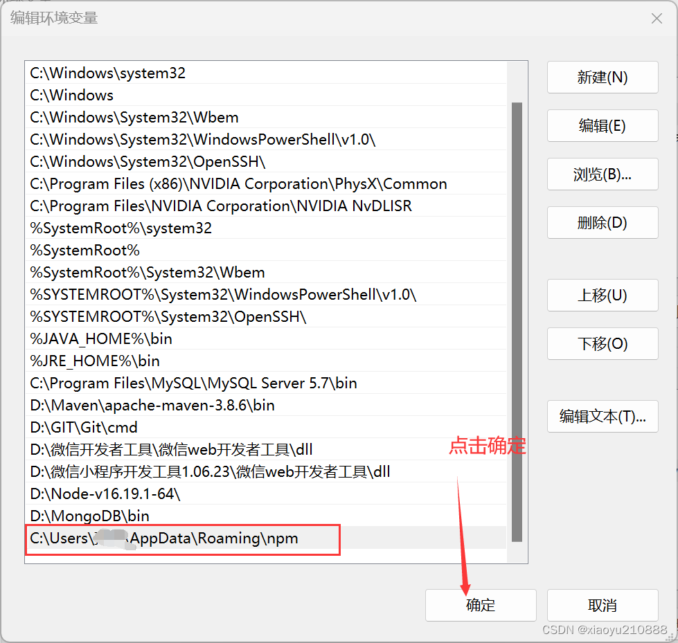This screenshot has height=643, width=678.
Task: Click the 删除(D) button
Action: (x=602, y=222)
